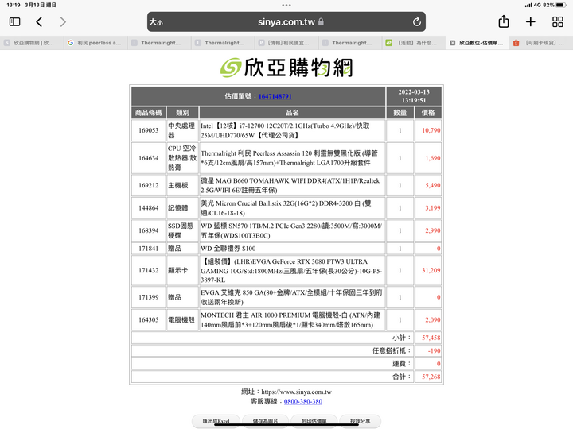The width and height of the screenshot is (573, 429).
Task: Open the text size 大小 menu
Action: click(x=156, y=22)
